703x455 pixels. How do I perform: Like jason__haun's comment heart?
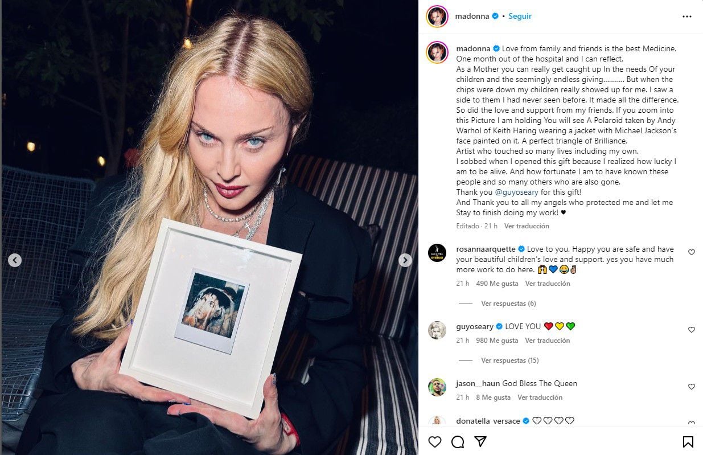point(692,387)
